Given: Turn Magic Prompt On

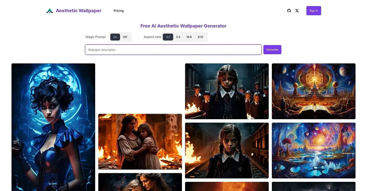Looking at the screenshot, I should click(115, 37).
